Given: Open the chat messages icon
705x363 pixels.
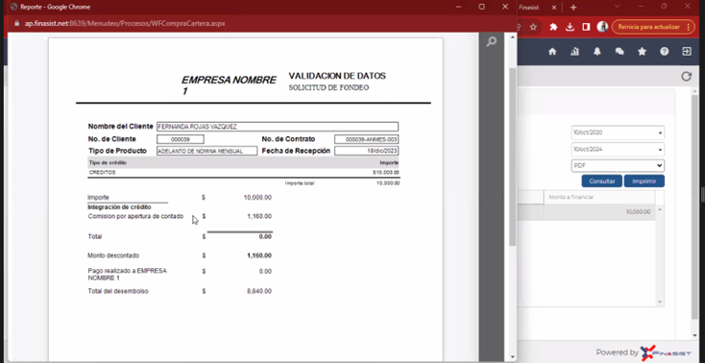Looking at the screenshot, I should click(620, 52).
